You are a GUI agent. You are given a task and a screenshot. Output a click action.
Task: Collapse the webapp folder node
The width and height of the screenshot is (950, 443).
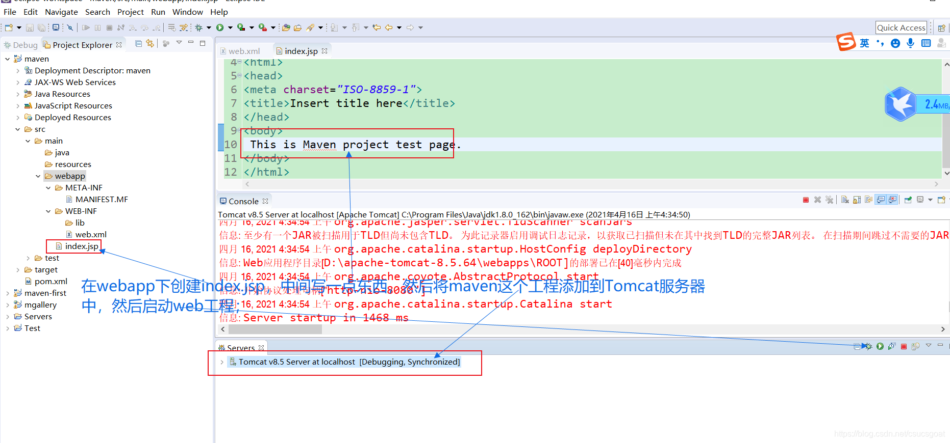tap(38, 176)
